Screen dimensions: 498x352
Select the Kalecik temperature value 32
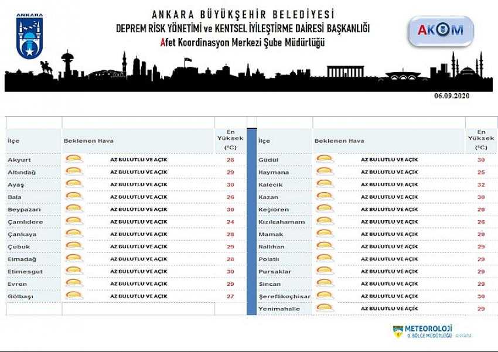click(481, 184)
